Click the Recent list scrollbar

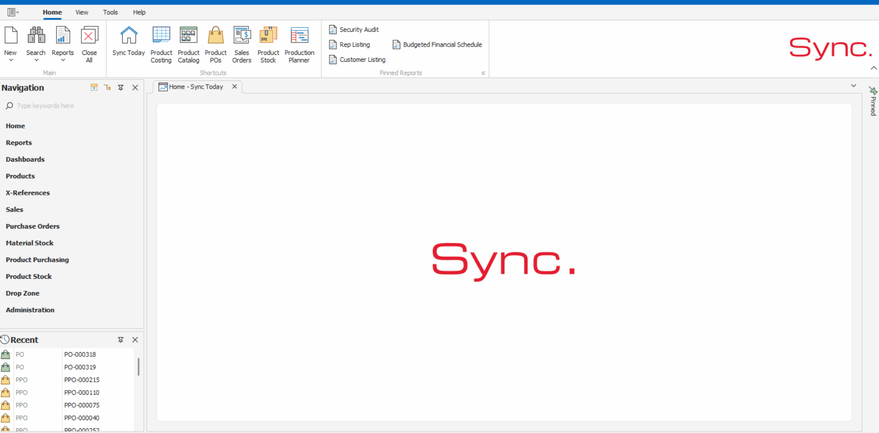138,367
